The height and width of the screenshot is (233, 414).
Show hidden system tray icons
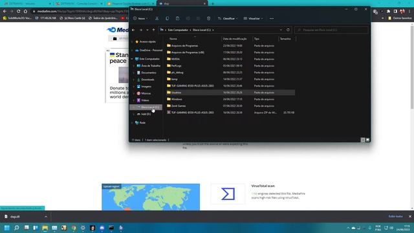pyautogui.click(x=348, y=228)
